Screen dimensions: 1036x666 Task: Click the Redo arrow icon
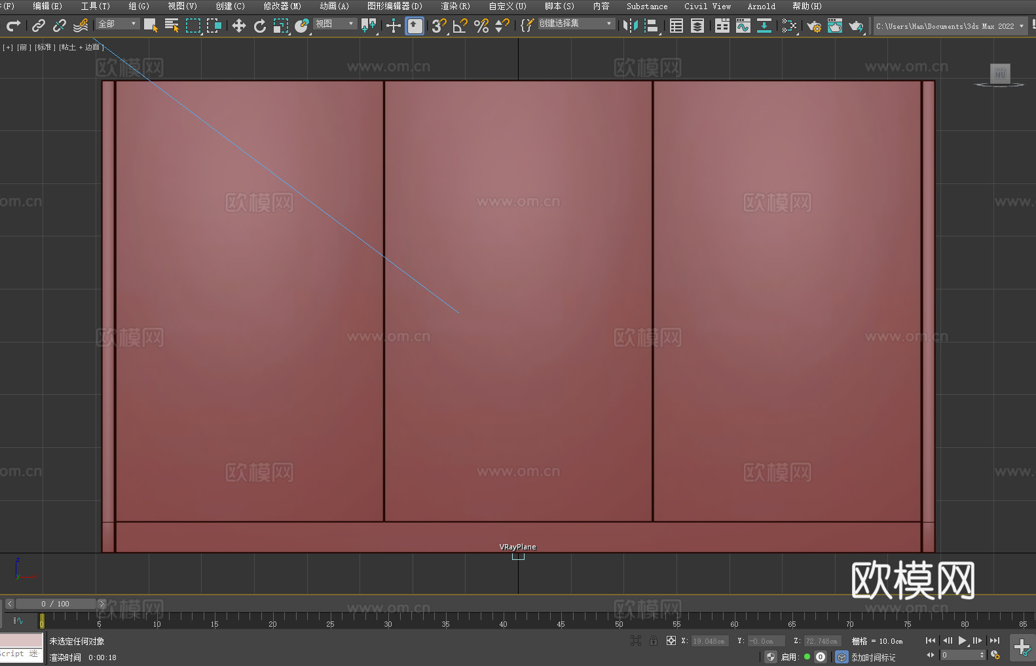(13, 26)
